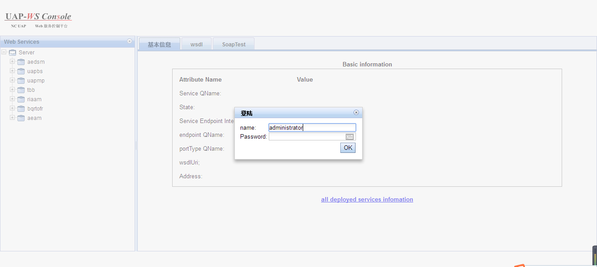Select riaam in the tree
597x267 pixels.
(x=34, y=99)
